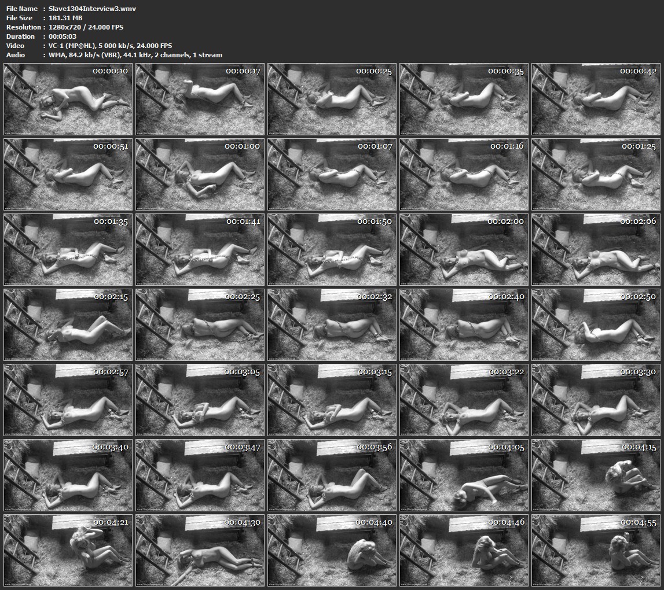Screen dimensions: 664x590
Task: Open the thumbnail stamped 00:00:10
Action: pos(68,99)
